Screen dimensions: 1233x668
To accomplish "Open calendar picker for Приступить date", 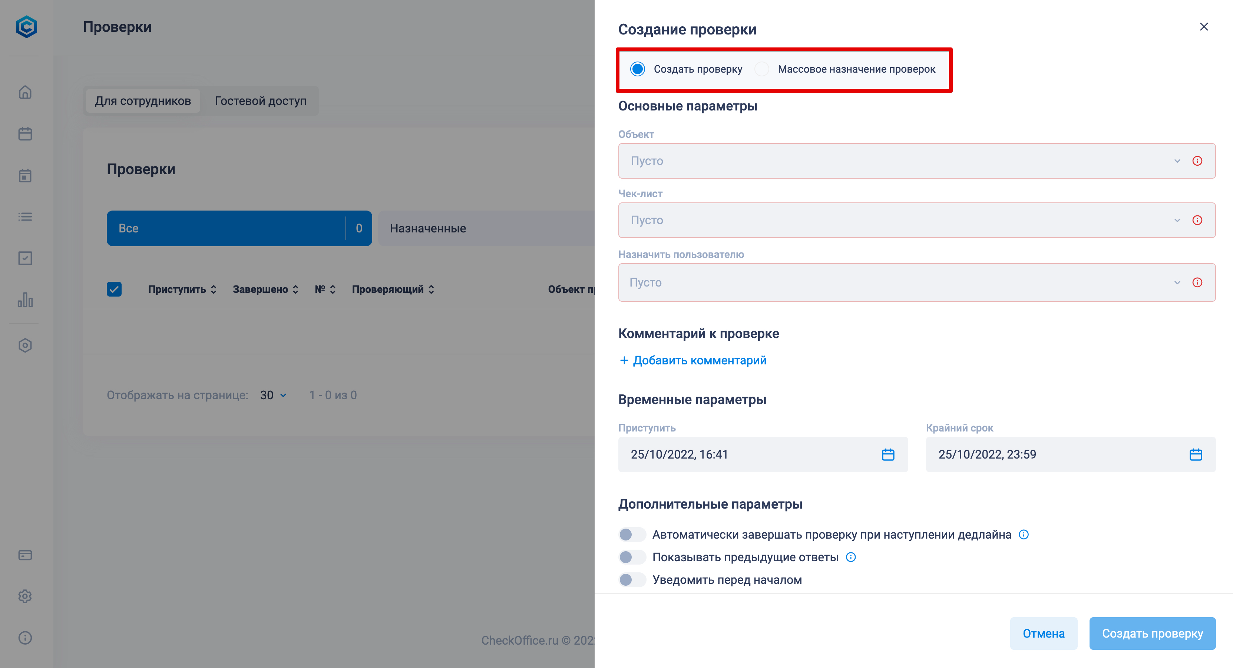I will pyautogui.click(x=888, y=454).
